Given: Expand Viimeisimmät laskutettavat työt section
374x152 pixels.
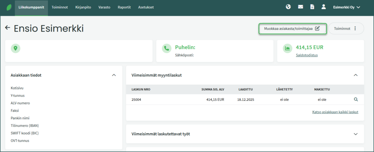Looking at the screenshot, I should tap(356, 134).
